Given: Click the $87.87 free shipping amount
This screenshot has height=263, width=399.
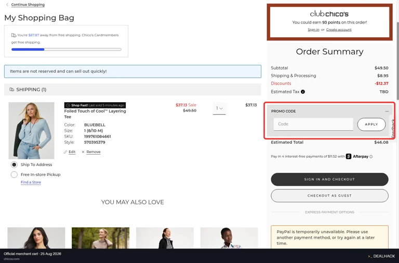Looking at the screenshot, I should coord(34,35).
